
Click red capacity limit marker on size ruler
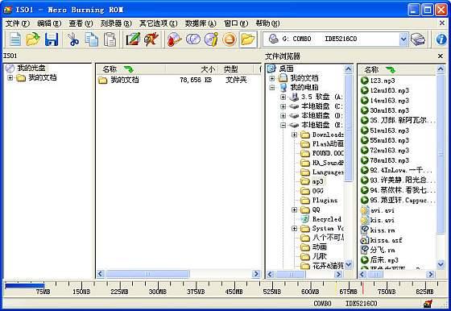point(362,288)
